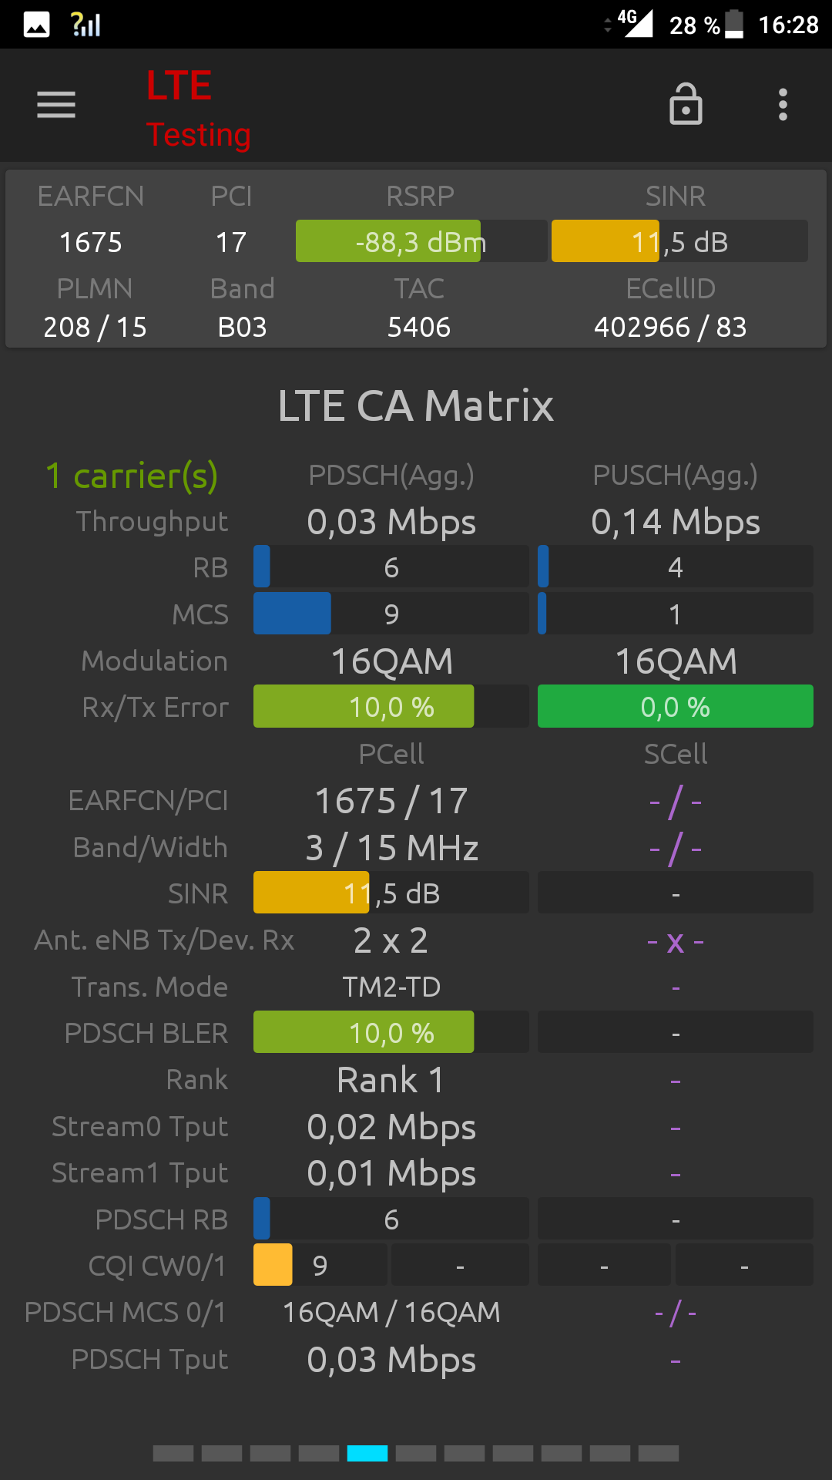
Task: Tap the yellow CQI CW0 swatch
Action: pyautogui.click(x=273, y=1265)
